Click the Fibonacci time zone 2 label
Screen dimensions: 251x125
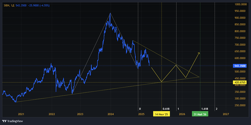[x=216, y=109]
